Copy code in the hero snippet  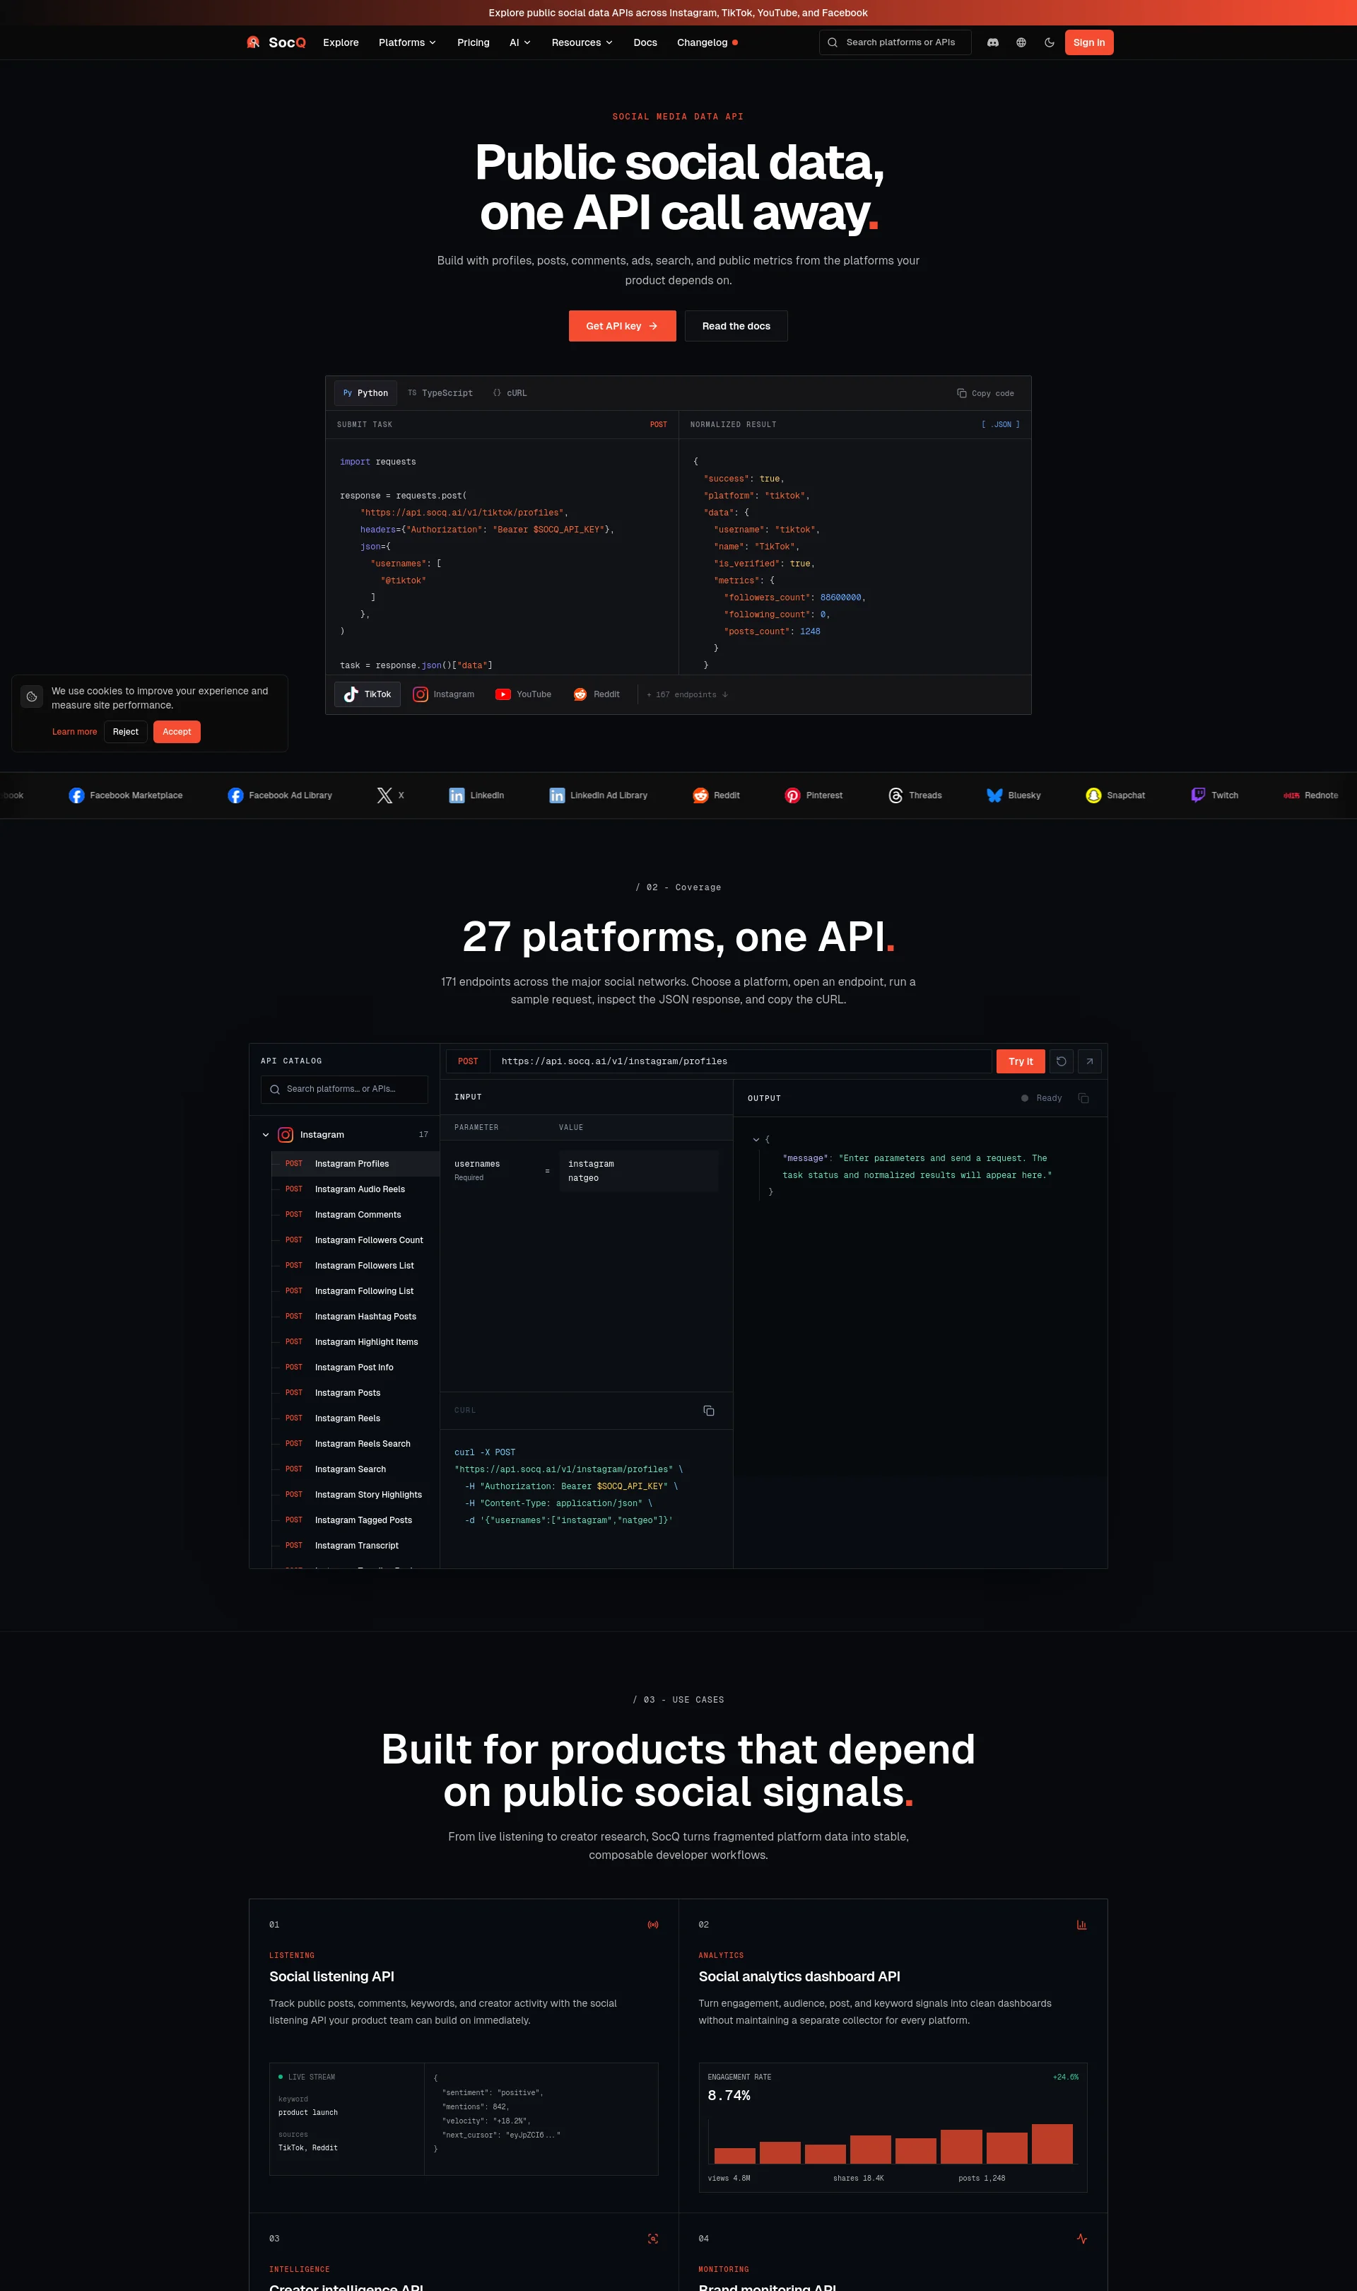[986, 393]
